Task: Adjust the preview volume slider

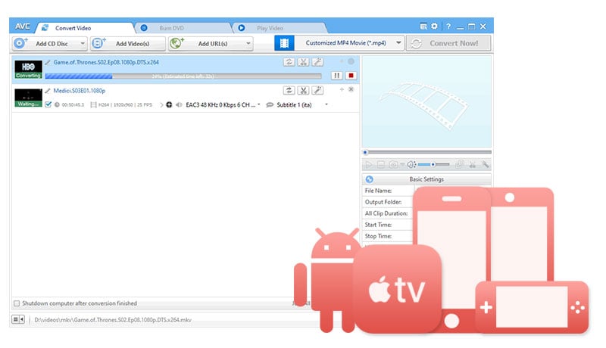Action: pos(433,165)
